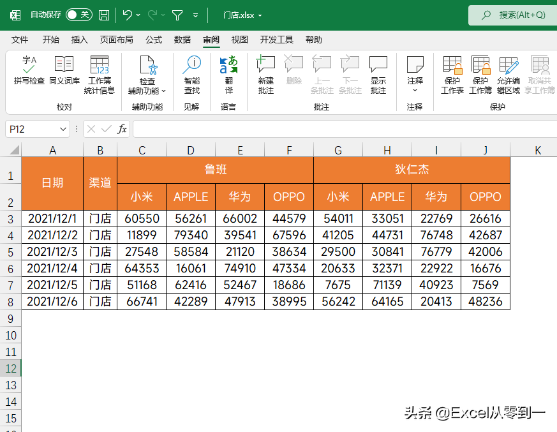Switch to the 公式 ribbon tab

154,40
